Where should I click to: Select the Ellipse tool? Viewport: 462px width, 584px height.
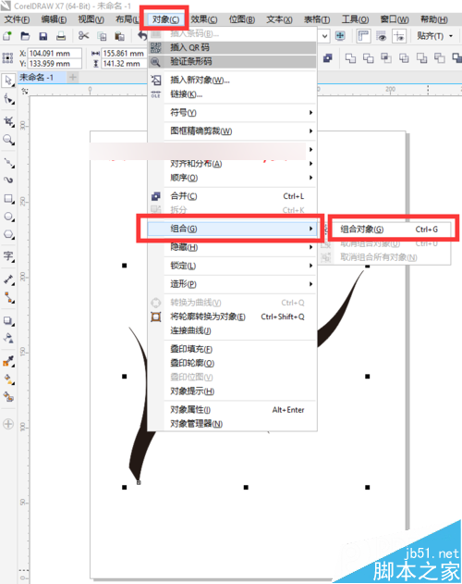coord(8,217)
